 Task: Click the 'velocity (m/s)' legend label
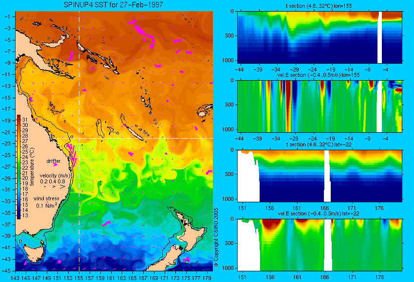click(55, 176)
